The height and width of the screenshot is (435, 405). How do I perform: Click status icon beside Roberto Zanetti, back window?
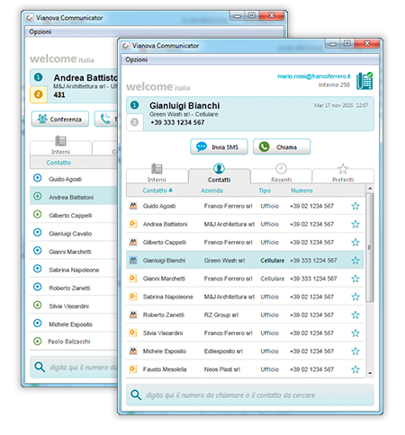tap(38, 287)
